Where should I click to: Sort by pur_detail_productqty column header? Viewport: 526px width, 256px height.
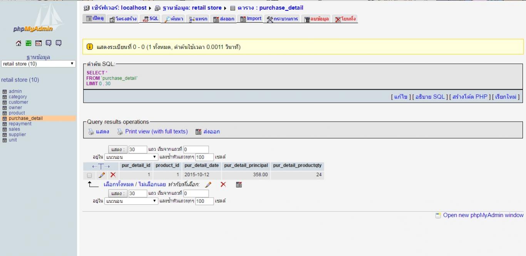pos(297,166)
